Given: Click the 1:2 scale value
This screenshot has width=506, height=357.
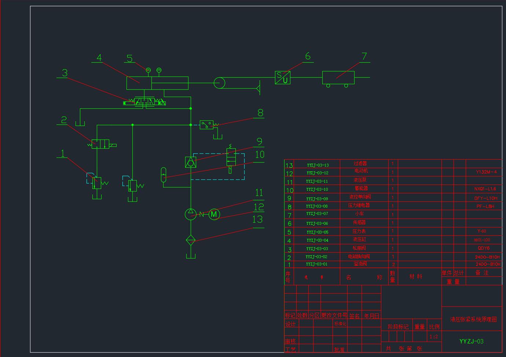Looking at the screenshot, I should coord(433,336).
